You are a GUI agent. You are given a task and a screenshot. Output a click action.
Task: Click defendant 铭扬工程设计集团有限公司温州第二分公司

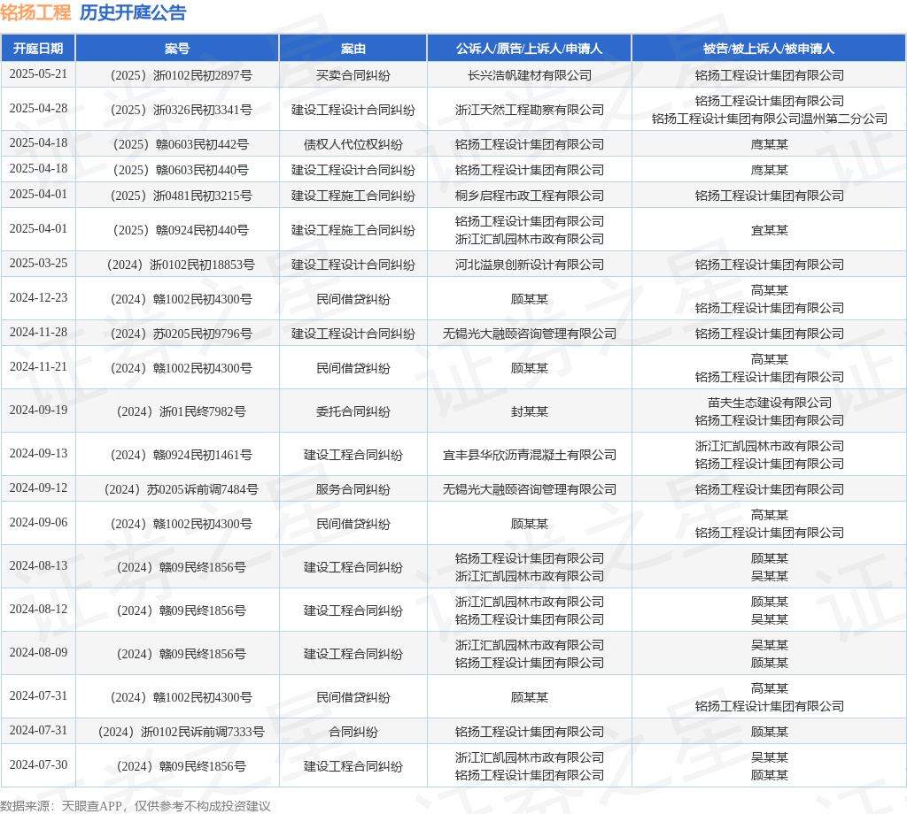[769, 119]
